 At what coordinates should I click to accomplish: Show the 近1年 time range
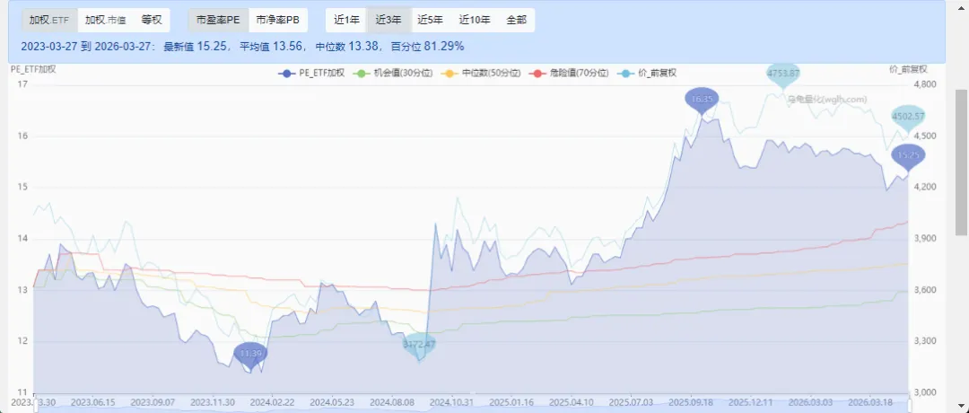click(x=346, y=20)
